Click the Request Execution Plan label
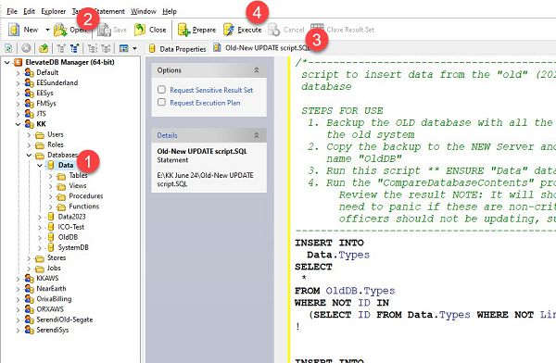 (x=205, y=103)
